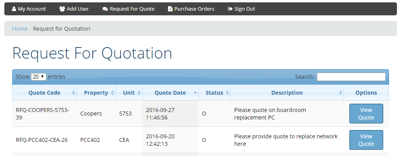Click the Sign Out arrow icon
The height and width of the screenshot is (156, 404).
[230, 9]
